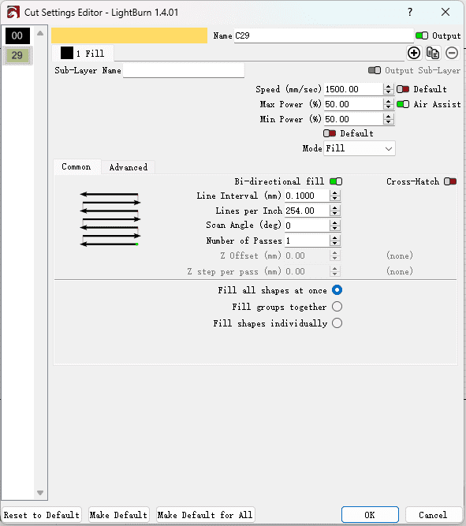Decrease Min Power with down arrow
Viewport: 466px width, 526px height.
(x=389, y=121)
